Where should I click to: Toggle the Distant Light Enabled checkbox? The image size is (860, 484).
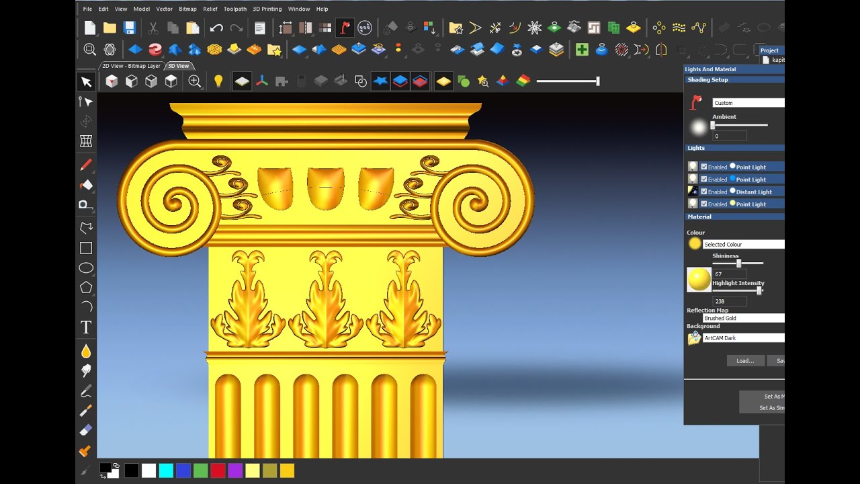(x=704, y=192)
